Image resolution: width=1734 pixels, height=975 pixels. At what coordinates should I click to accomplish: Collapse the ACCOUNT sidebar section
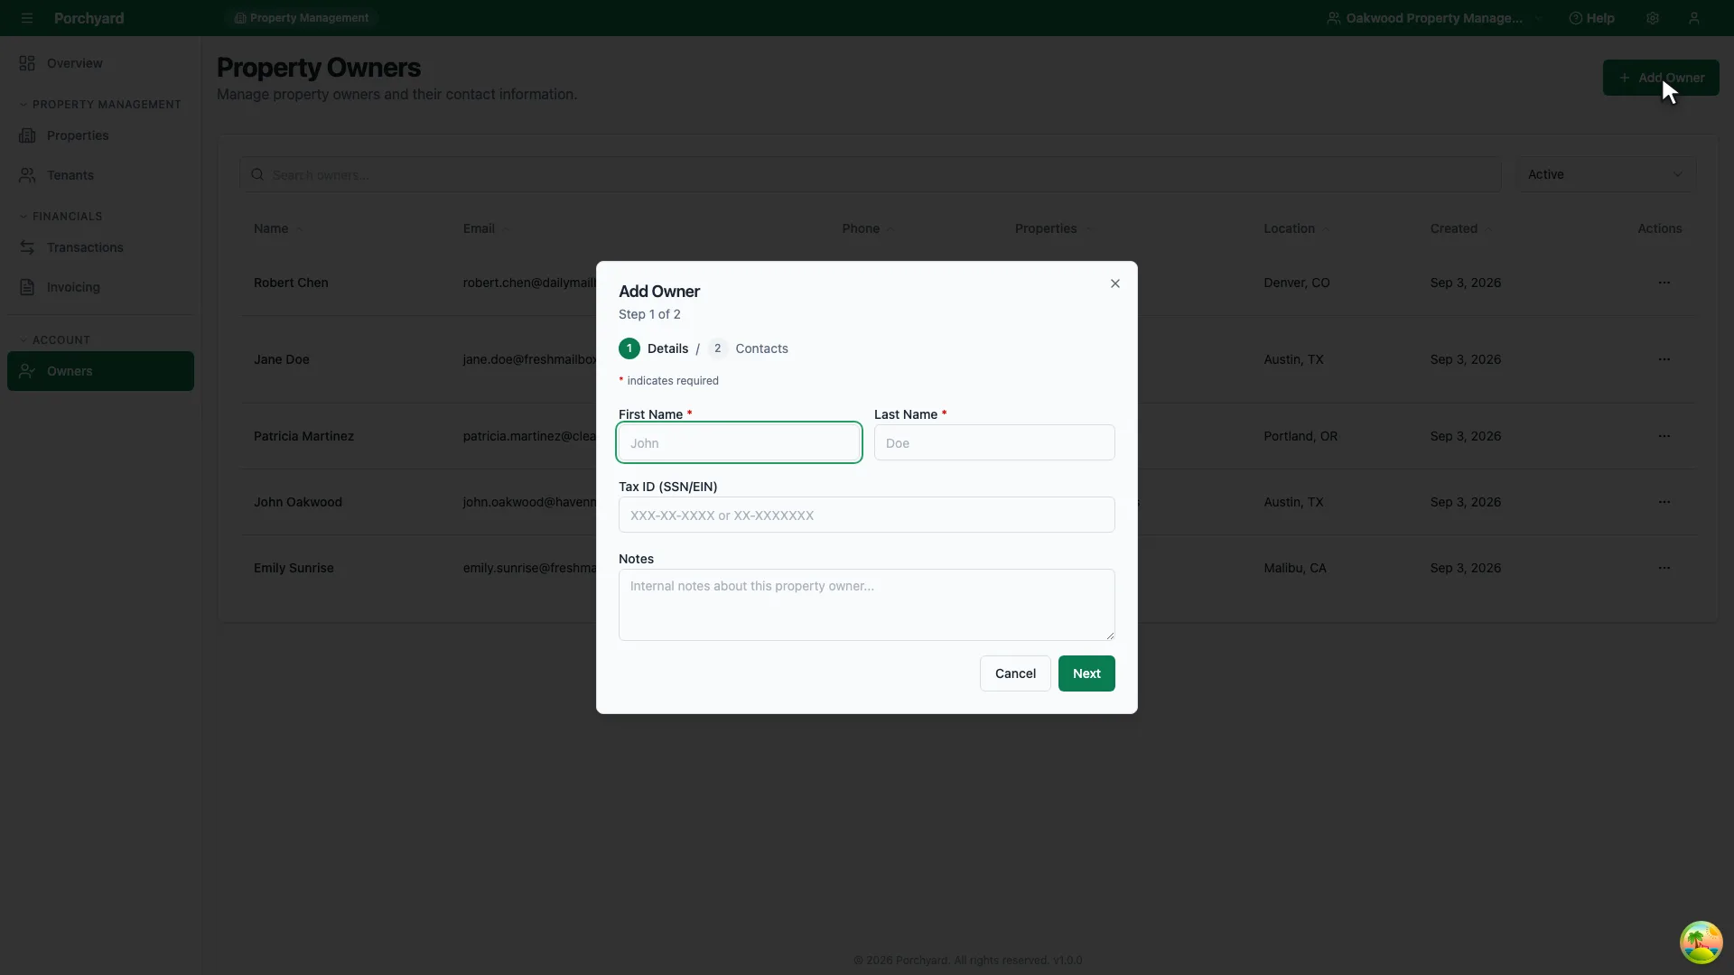pos(55,340)
